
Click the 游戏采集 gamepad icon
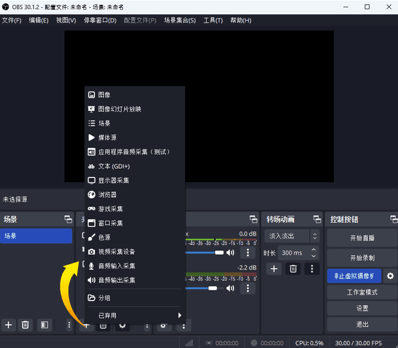tap(91, 209)
